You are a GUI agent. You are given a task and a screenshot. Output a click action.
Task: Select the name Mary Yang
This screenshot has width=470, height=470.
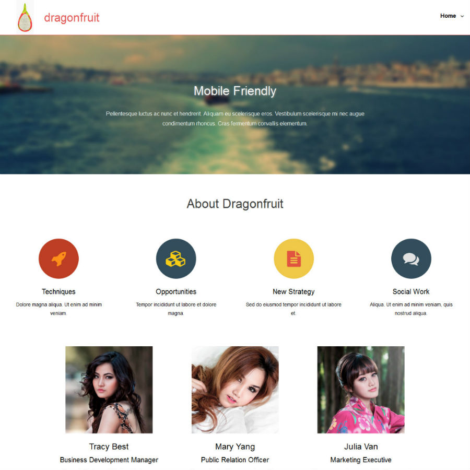tap(235, 446)
